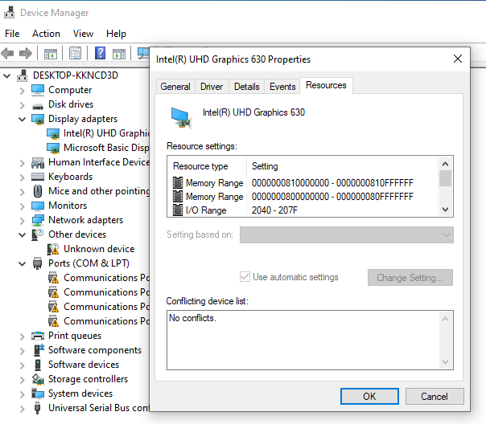
Task: Click the Universal Serial Bus controllers icon
Action: click(38, 408)
